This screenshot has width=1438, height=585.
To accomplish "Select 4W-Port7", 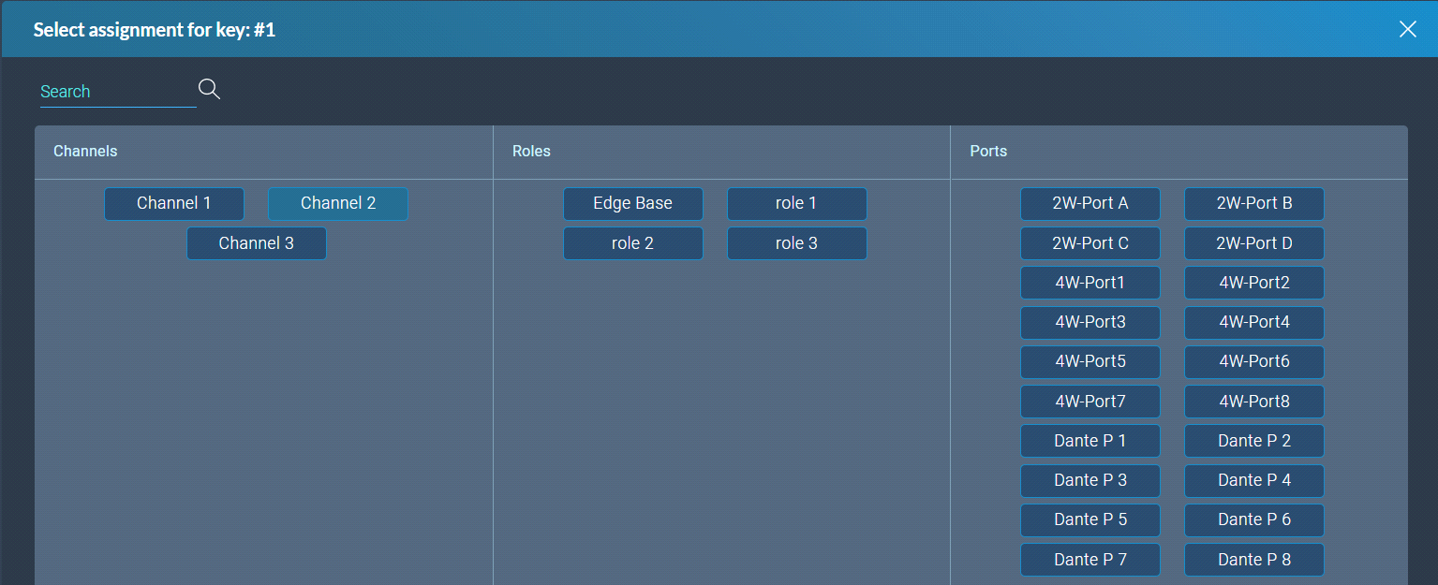I will (x=1090, y=401).
